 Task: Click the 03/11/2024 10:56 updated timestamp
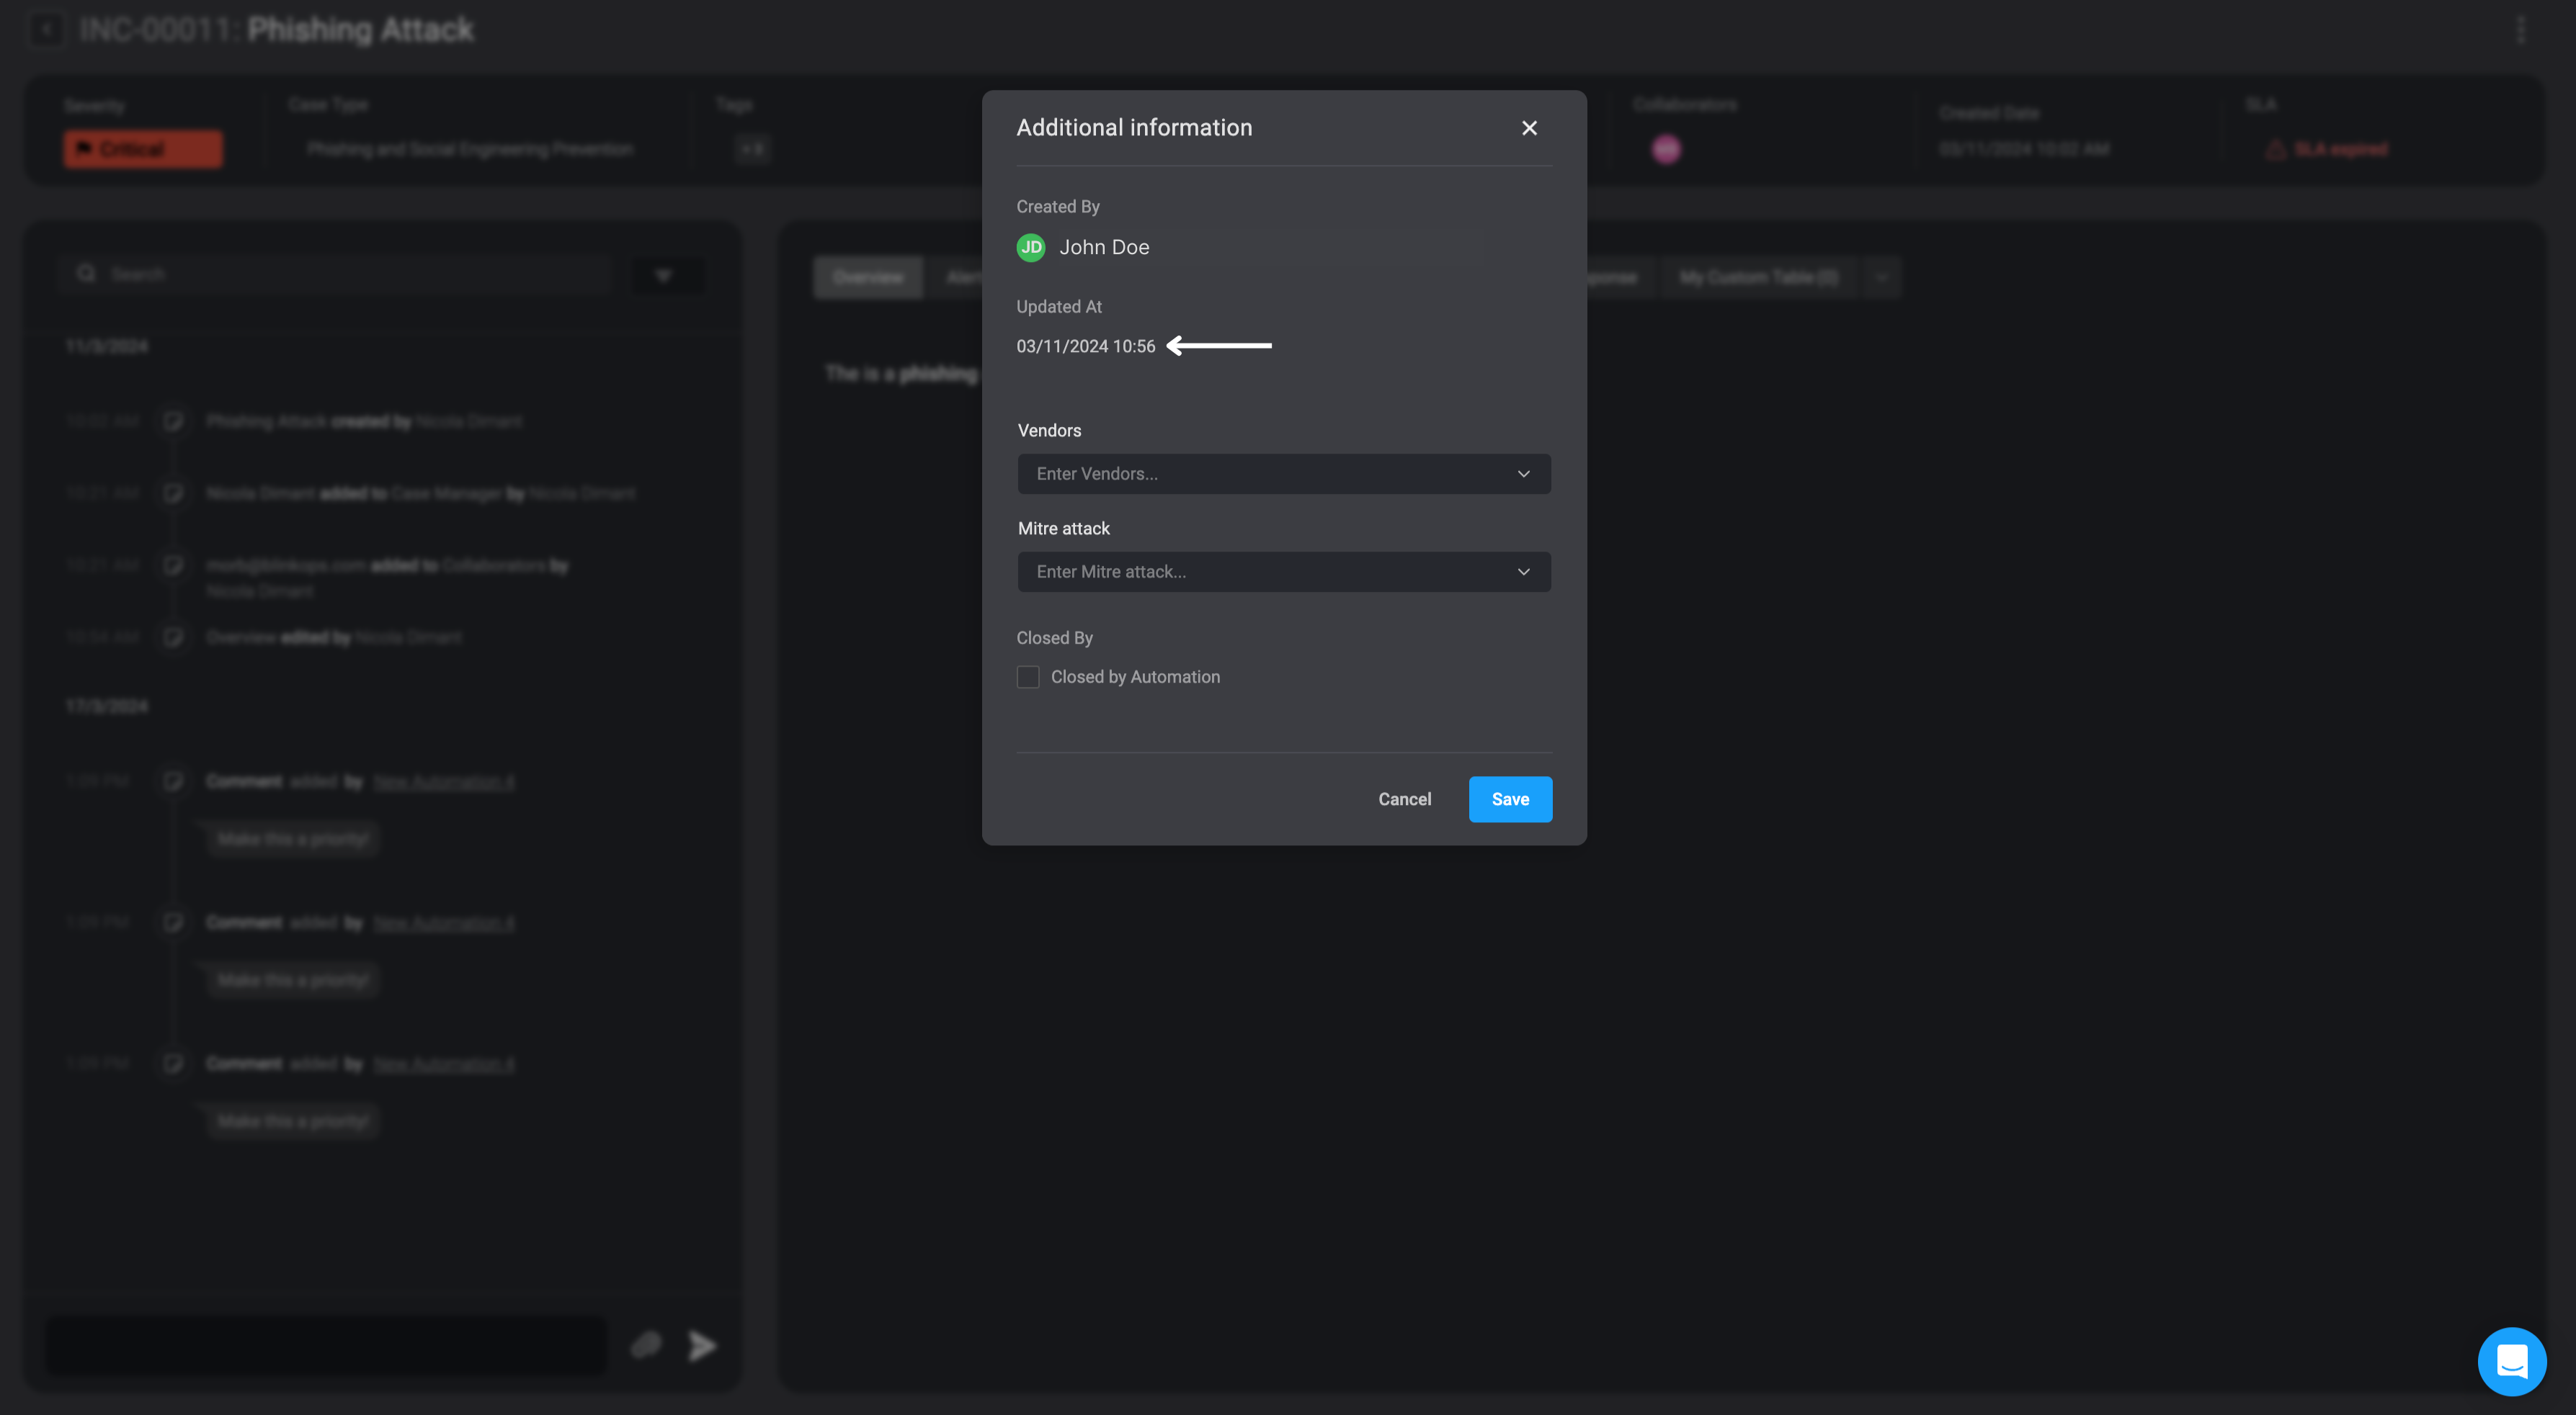[1086, 347]
